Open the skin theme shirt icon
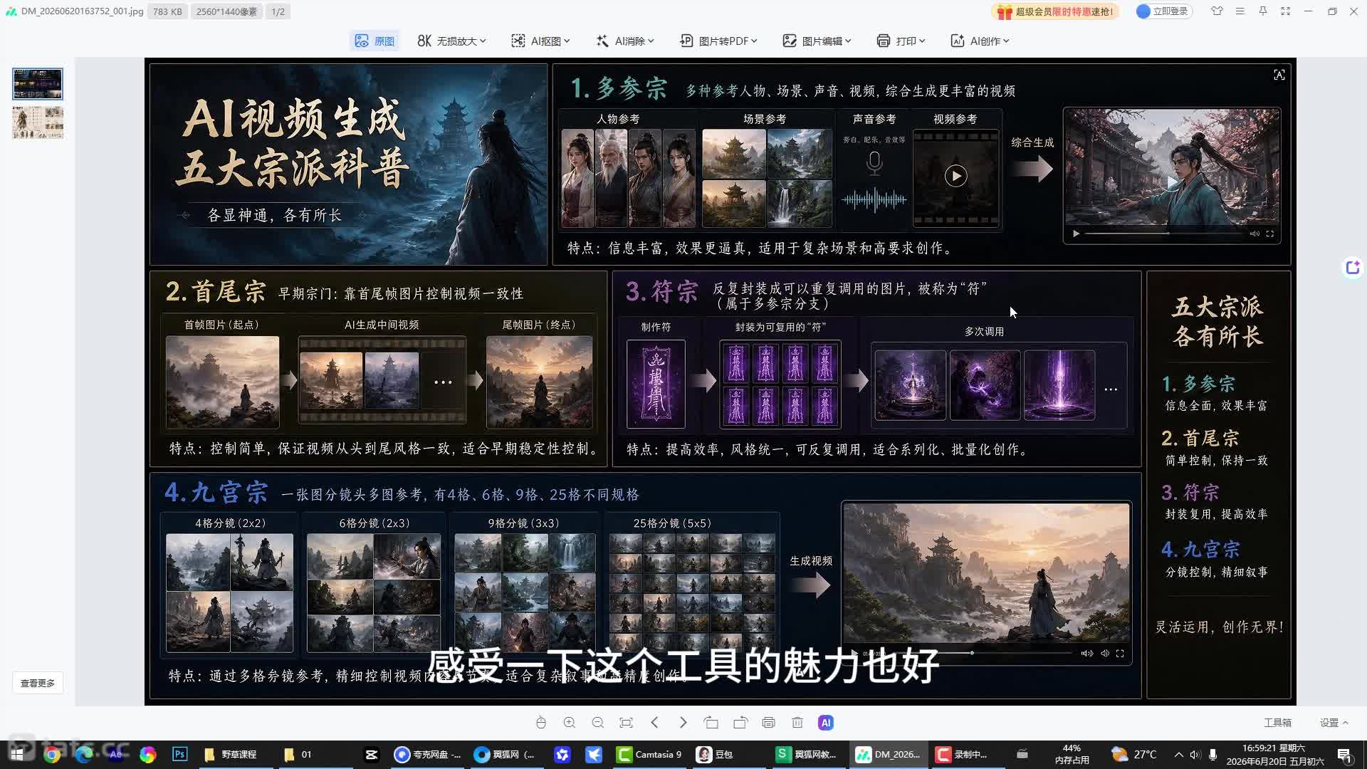The height and width of the screenshot is (769, 1367). pyautogui.click(x=1217, y=11)
